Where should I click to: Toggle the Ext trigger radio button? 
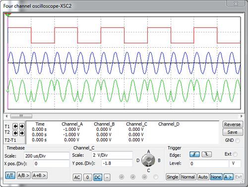[235, 154]
